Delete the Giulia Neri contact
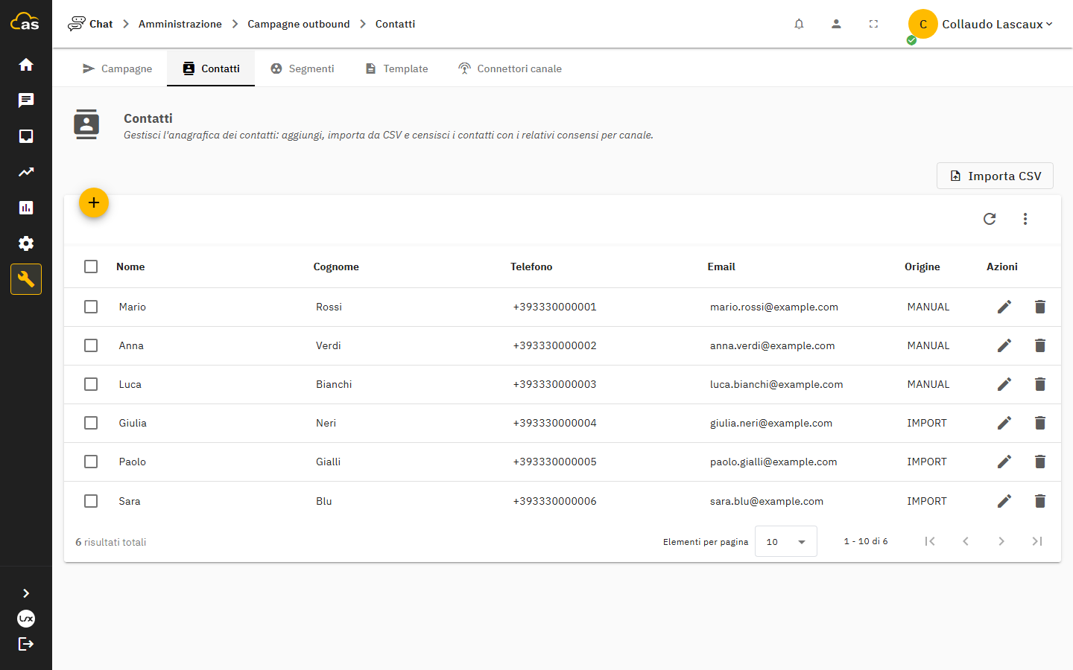Screen dimensions: 1073x670 tap(1040, 423)
